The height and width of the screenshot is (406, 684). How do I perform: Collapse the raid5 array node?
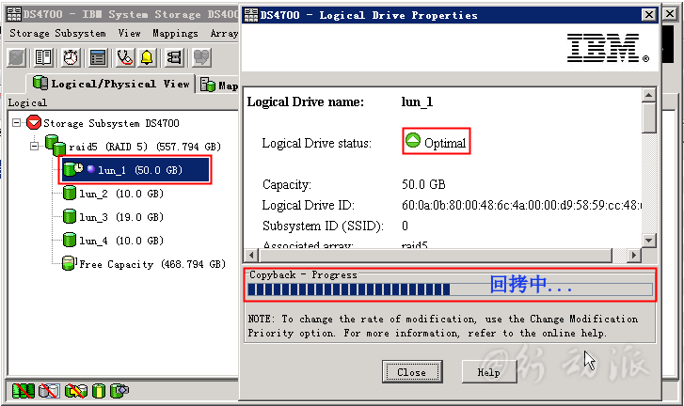click(35, 146)
